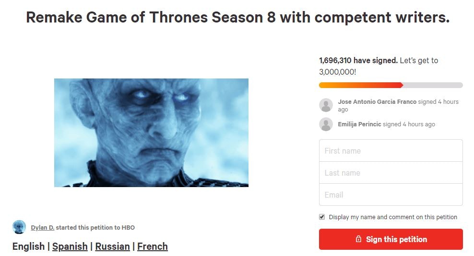474x256 pixels.
Task: Switch petition language to French
Action: click(x=152, y=246)
